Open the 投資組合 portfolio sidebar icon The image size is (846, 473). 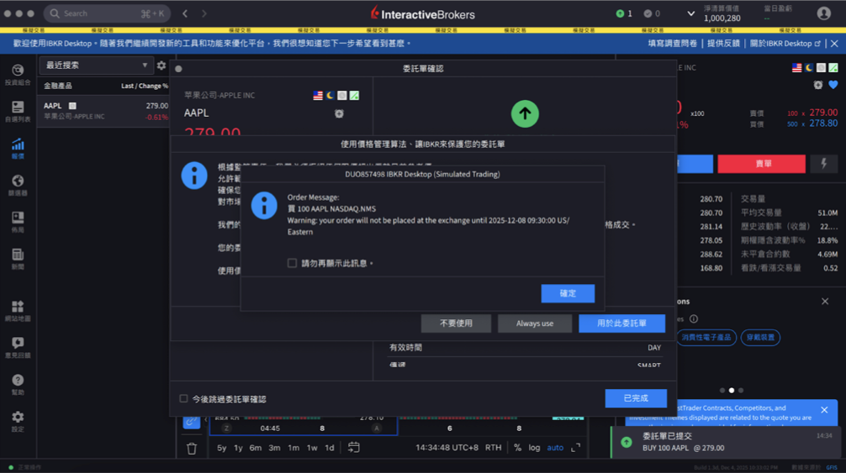[x=18, y=75]
